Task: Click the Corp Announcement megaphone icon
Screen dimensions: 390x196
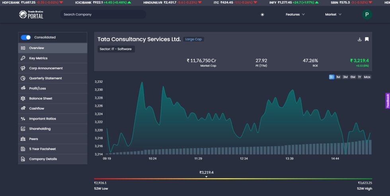Action: 23,68
